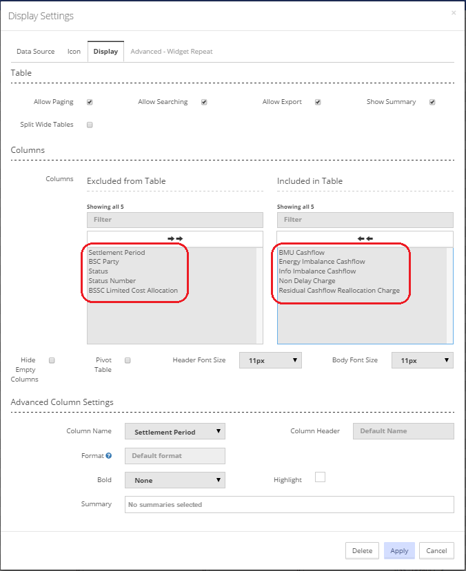Enable Split Wide Tables checkbox
466x571 pixels.
90,125
